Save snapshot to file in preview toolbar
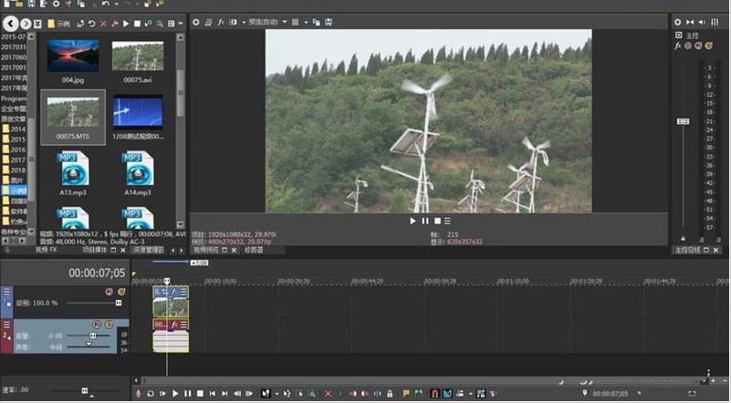 click(x=329, y=22)
